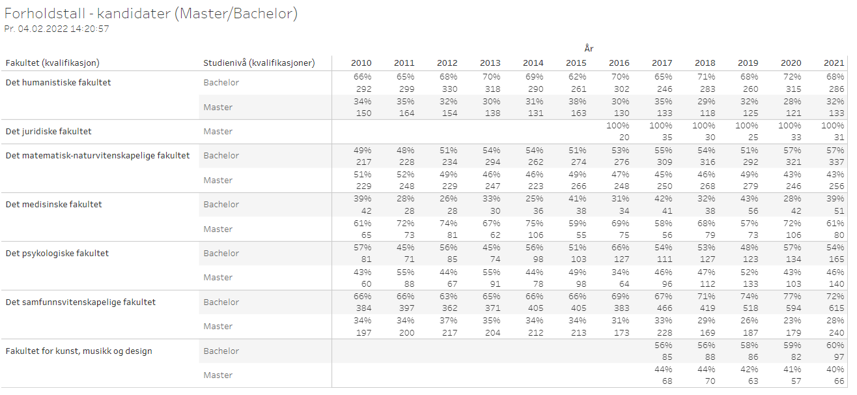Viewport: 857px width, 395px height.
Task: Select the Det psykologiske fakultet row label
Action: (57, 254)
